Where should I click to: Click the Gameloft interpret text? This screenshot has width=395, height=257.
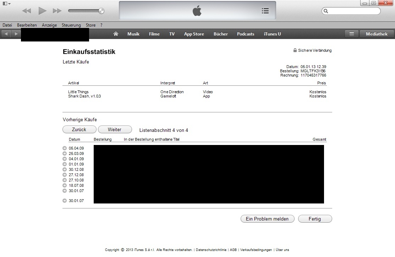click(x=168, y=96)
